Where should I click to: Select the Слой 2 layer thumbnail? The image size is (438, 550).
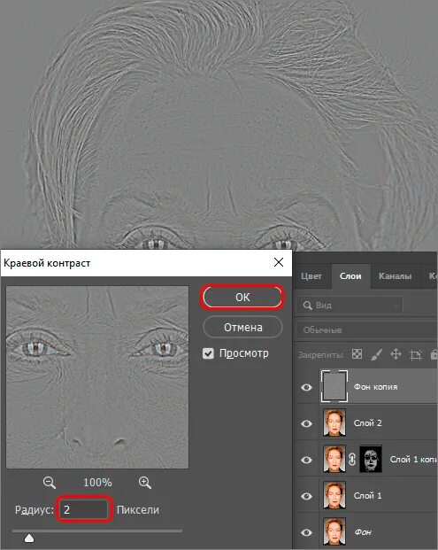coord(334,422)
